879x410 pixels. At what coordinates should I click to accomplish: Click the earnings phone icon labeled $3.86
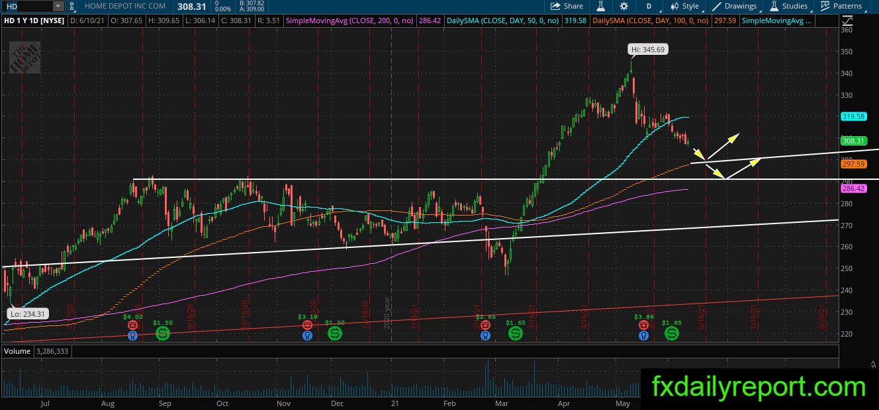pos(643,325)
